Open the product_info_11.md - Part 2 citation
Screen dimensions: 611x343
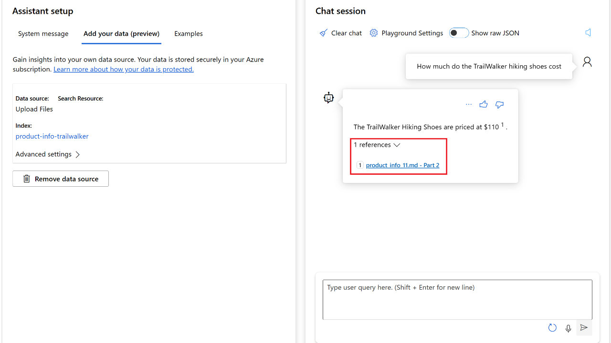pyautogui.click(x=402, y=165)
